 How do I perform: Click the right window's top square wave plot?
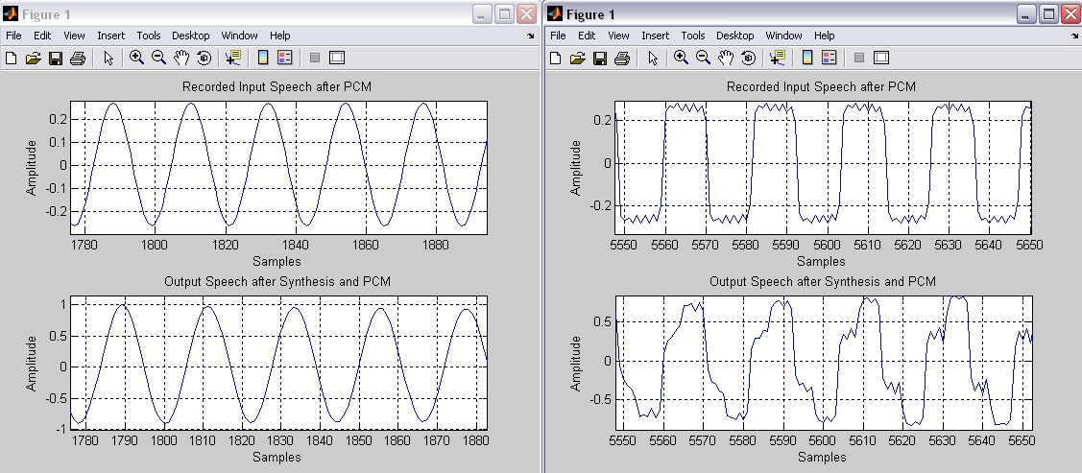click(x=823, y=167)
